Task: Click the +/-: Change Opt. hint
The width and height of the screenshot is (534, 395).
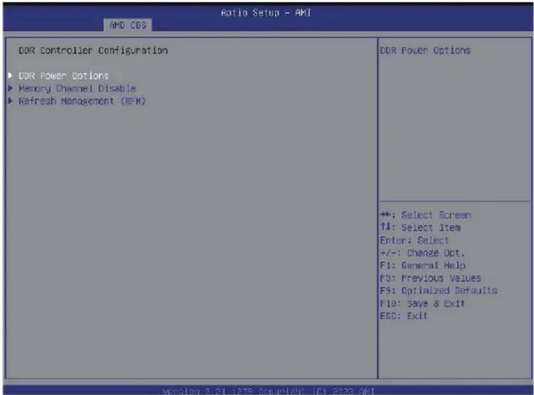Action: pos(422,253)
